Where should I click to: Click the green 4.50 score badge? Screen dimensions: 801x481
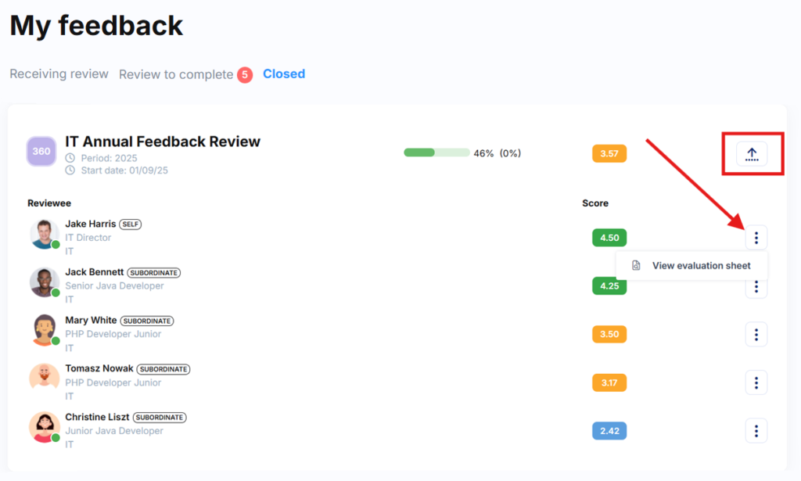[x=609, y=238]
